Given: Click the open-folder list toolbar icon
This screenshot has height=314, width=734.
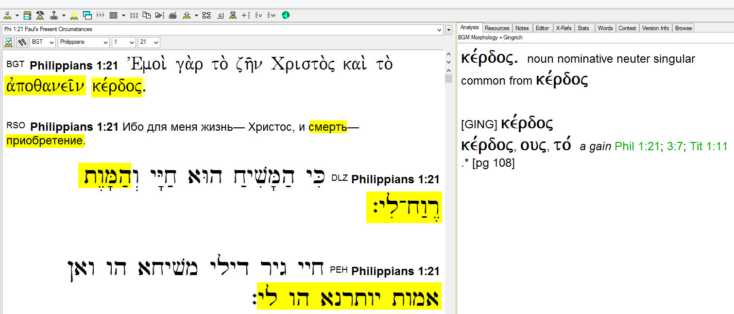Looking at the screenshot, I should tap(159, 15).
